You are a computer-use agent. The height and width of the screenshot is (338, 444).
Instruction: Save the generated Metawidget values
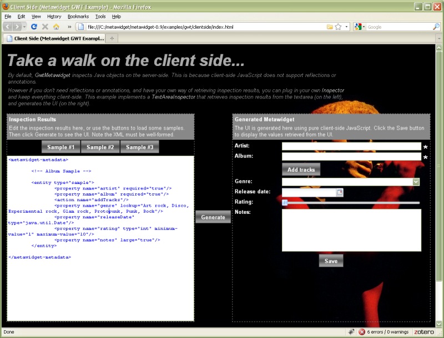click(330, 260)
